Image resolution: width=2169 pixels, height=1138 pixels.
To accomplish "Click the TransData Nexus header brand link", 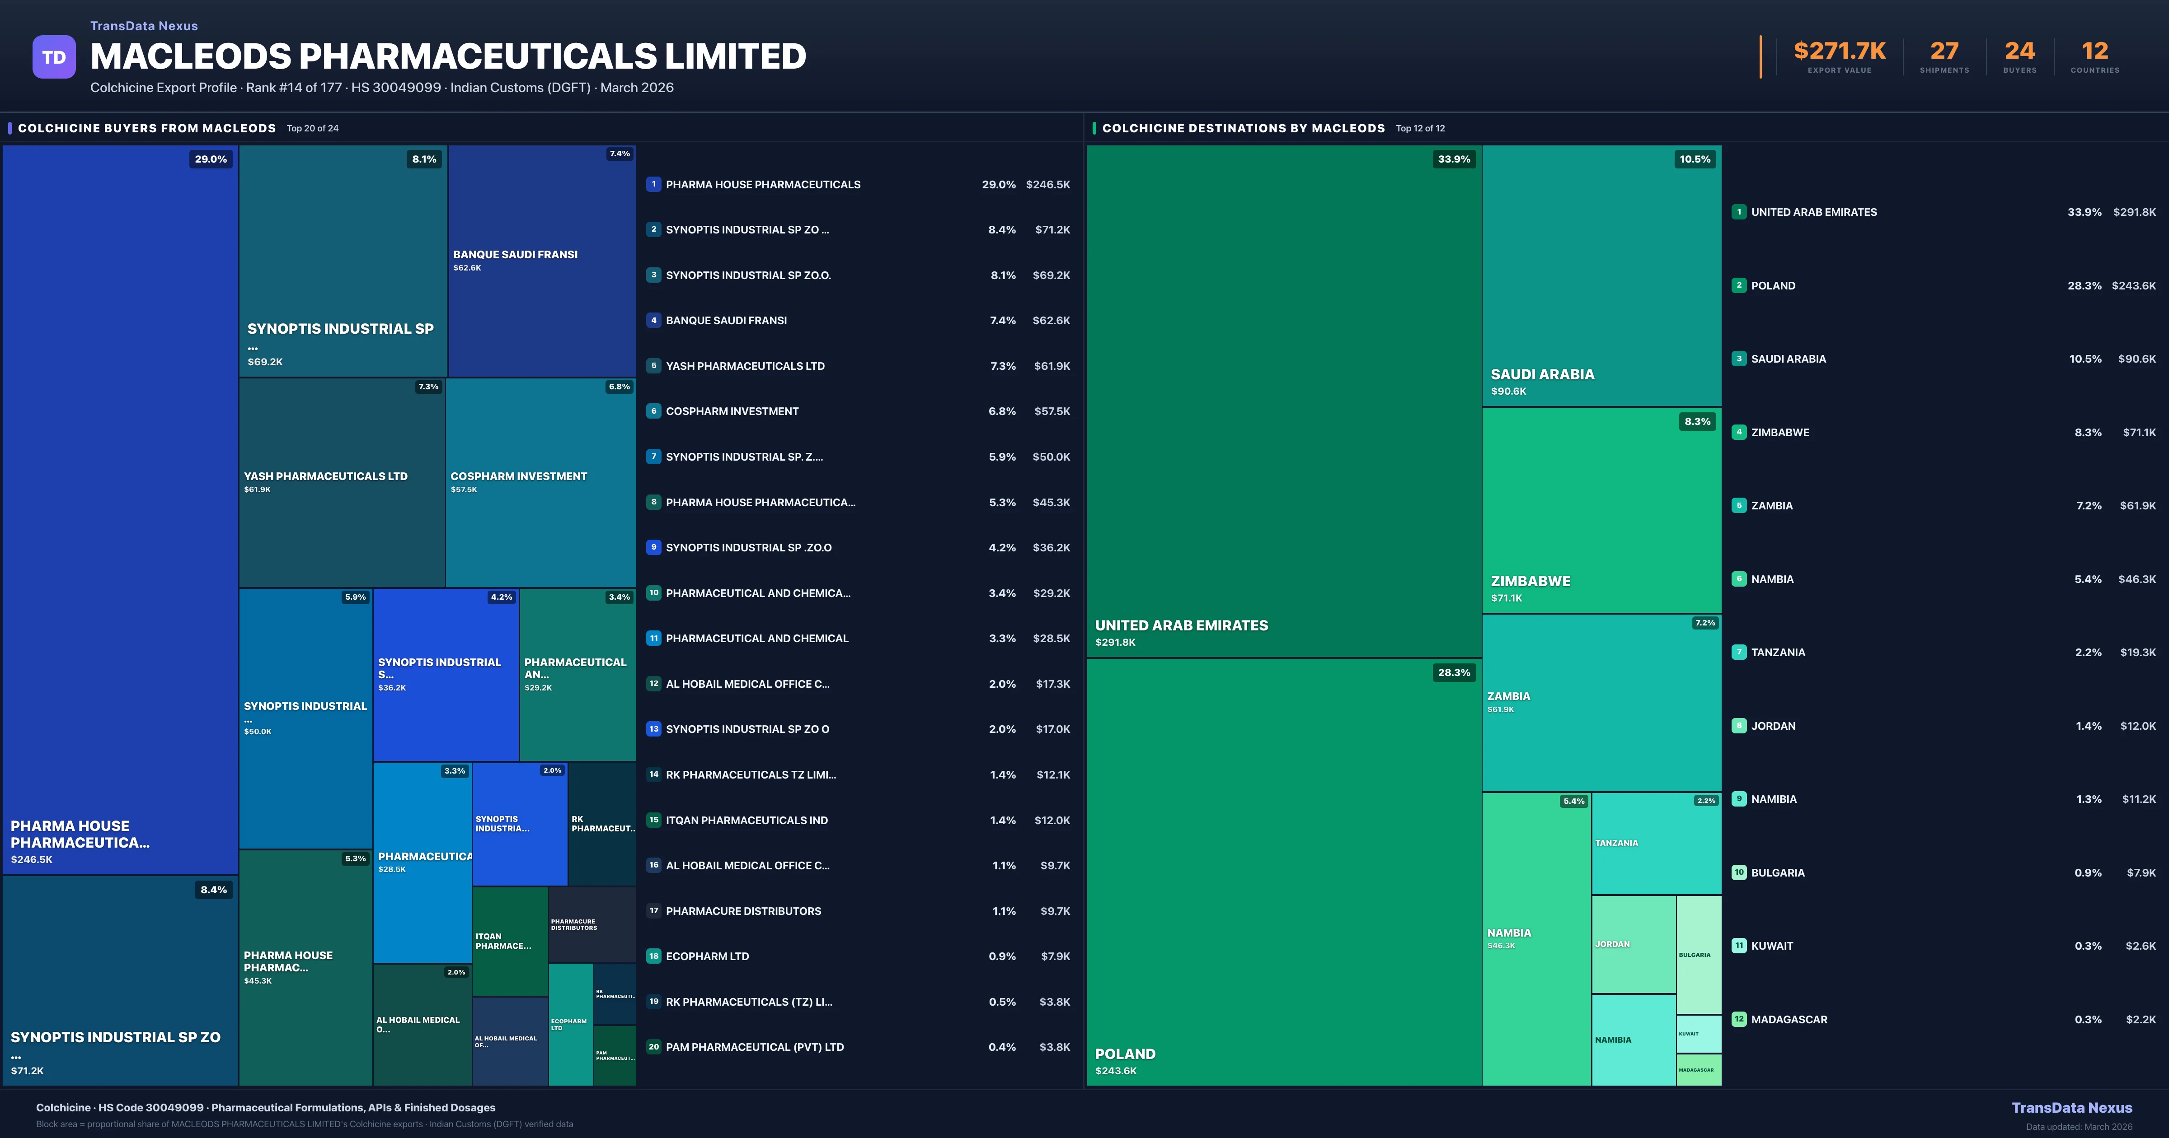I will (144, 26).
